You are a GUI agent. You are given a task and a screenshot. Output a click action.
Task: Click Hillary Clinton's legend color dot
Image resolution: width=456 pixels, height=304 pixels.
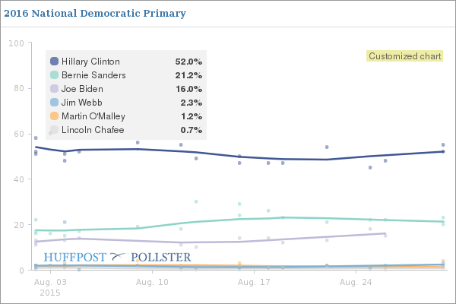[54, 62]
